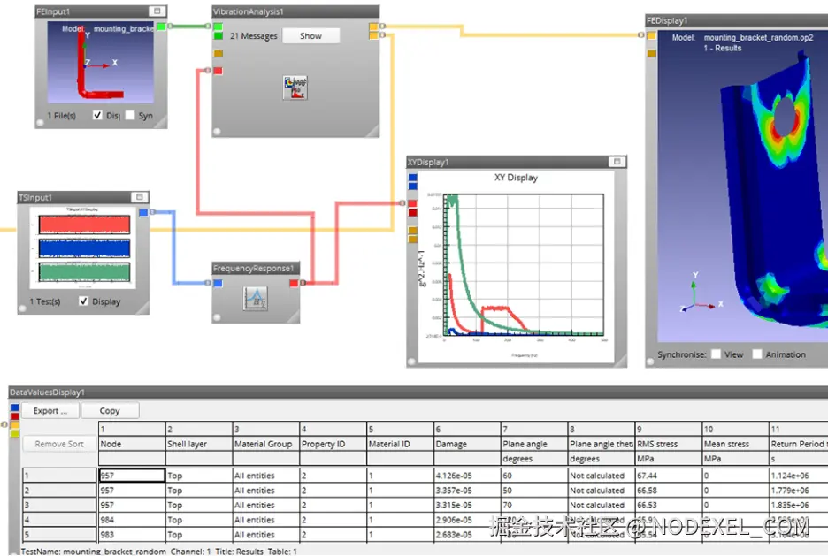Click blue output pin on TSInput1

143,212
